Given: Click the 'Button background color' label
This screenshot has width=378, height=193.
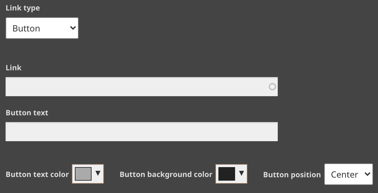Looking at the screenshot, I should tap(166, 175).
